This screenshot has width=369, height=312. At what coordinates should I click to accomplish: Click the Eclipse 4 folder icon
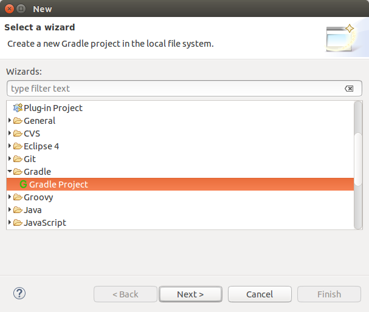tap(18, 146)
